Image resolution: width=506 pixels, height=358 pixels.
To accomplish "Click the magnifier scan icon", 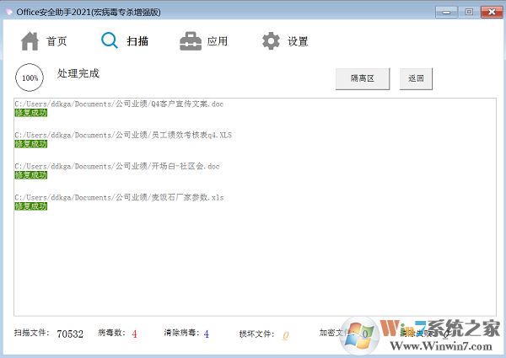I will (110, 40).
